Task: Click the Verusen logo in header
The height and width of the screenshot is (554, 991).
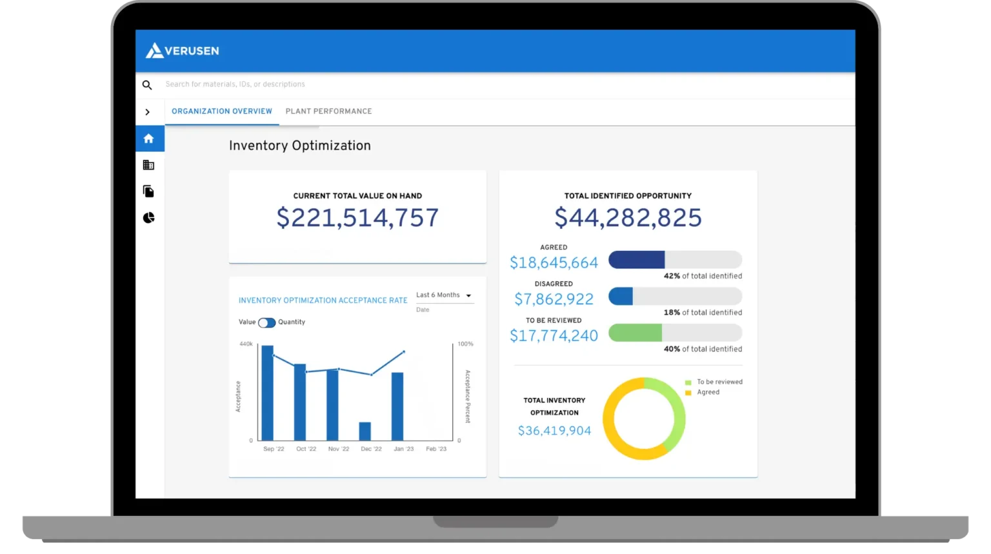Action: click(x=182, y=51)
